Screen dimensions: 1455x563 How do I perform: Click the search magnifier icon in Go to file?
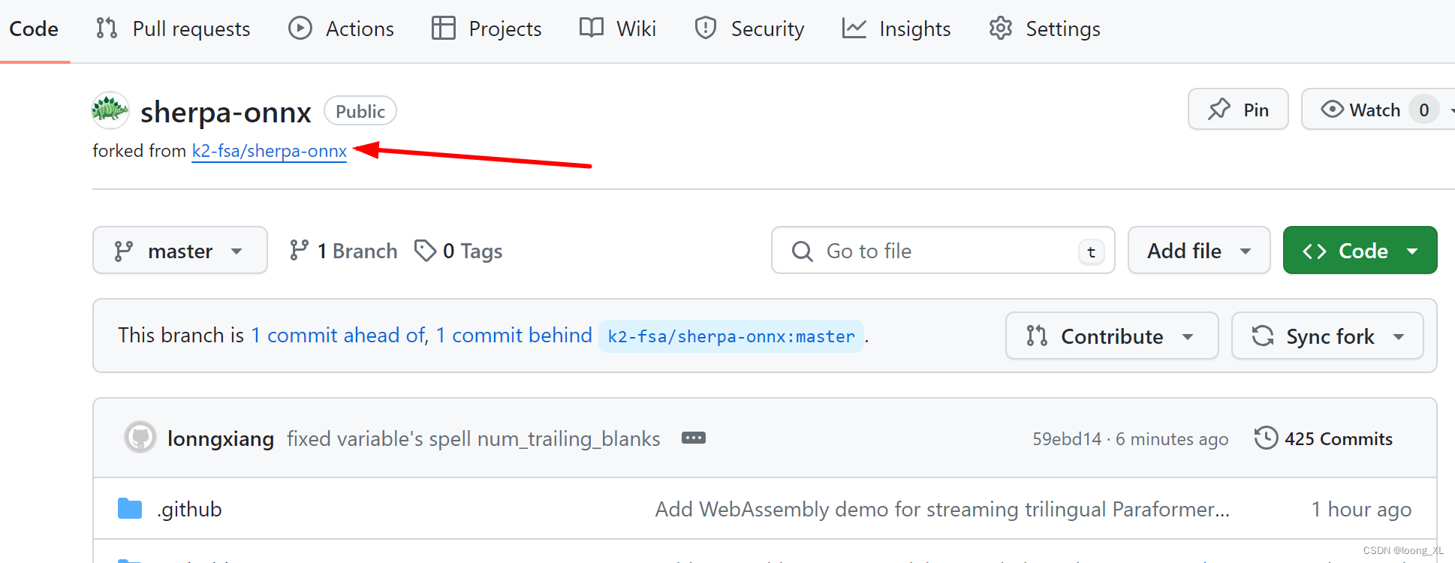[x=803, y=251]
